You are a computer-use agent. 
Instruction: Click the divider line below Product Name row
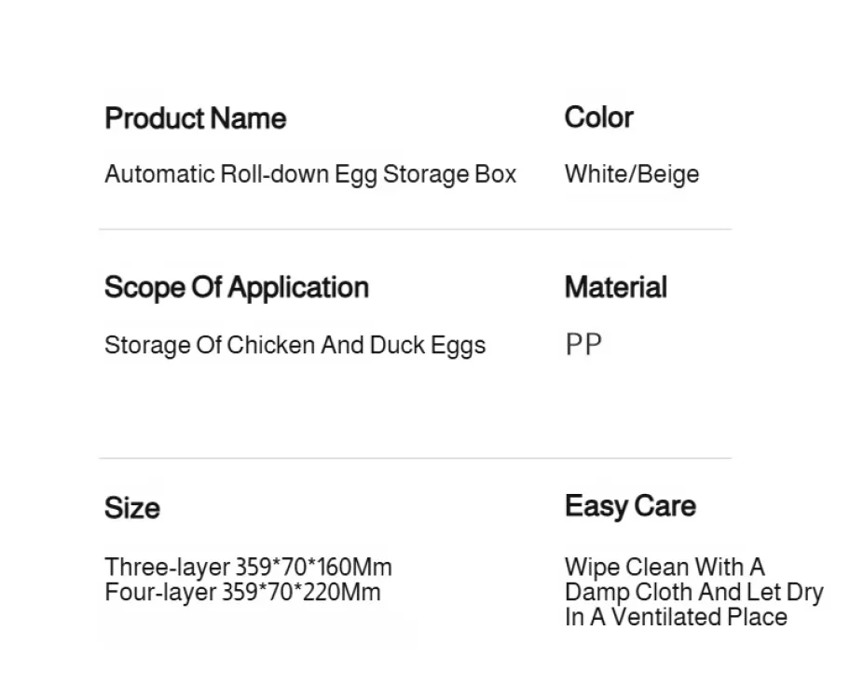[415, 229]
